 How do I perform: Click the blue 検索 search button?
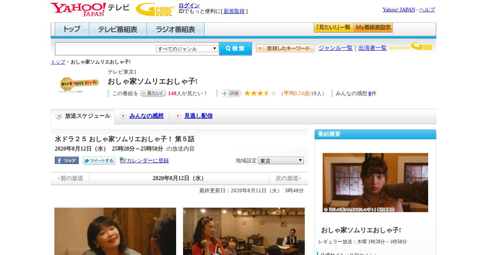[x=235, y=49]
